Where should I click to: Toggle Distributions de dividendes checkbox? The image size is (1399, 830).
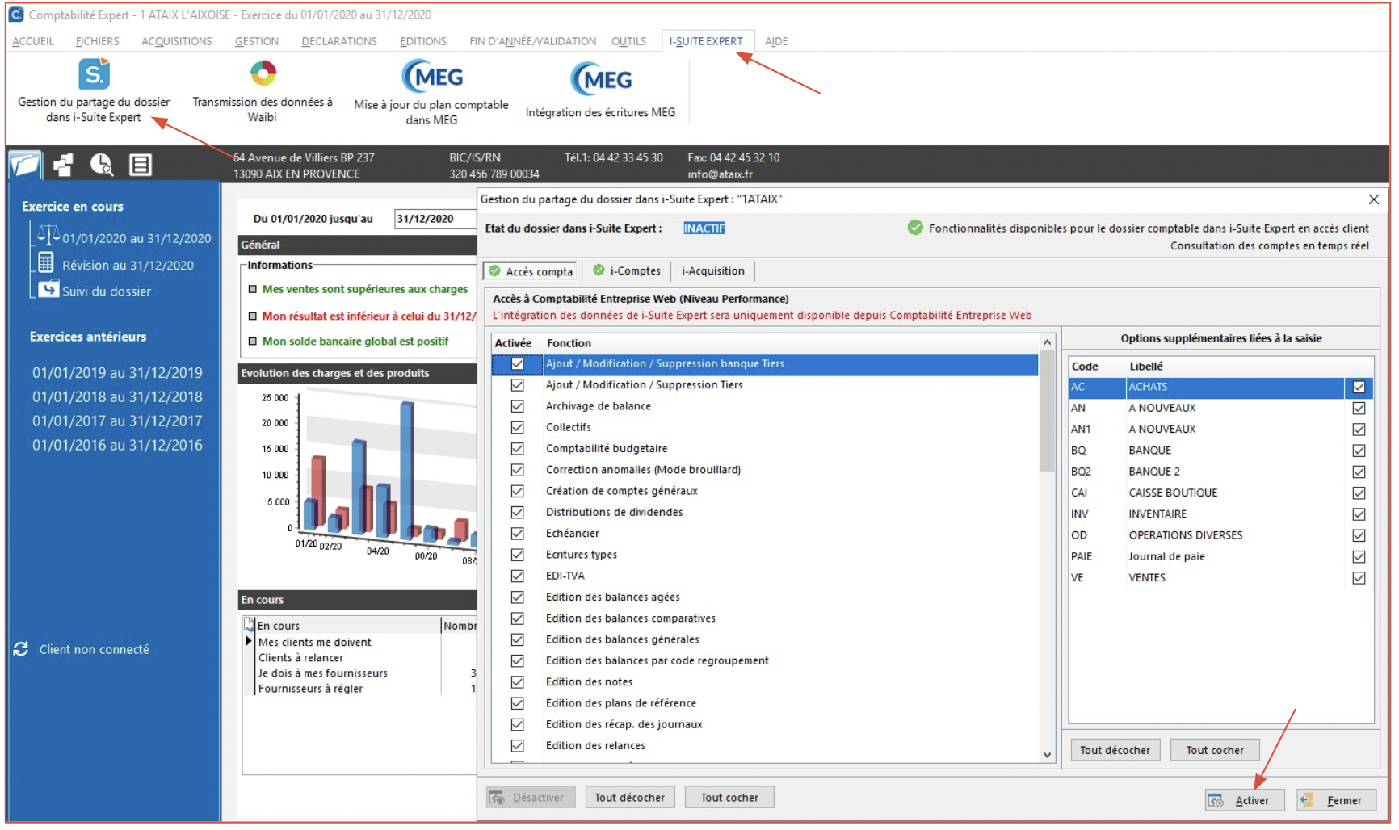517,512
